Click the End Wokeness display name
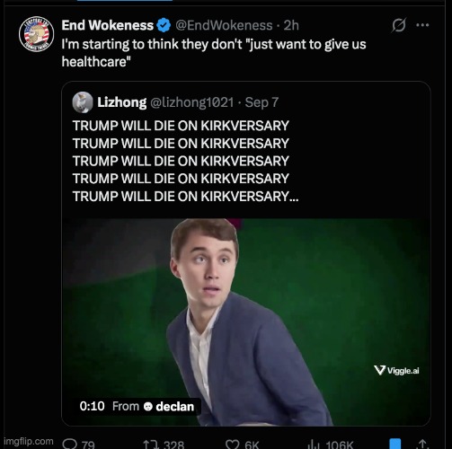This screenshot has height=449, width=452. [x=108, y=25]
